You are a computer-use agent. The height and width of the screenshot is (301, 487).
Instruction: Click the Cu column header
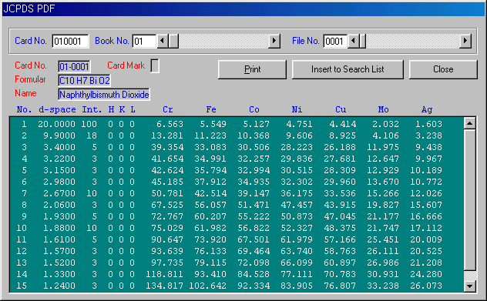pos(341,109)
